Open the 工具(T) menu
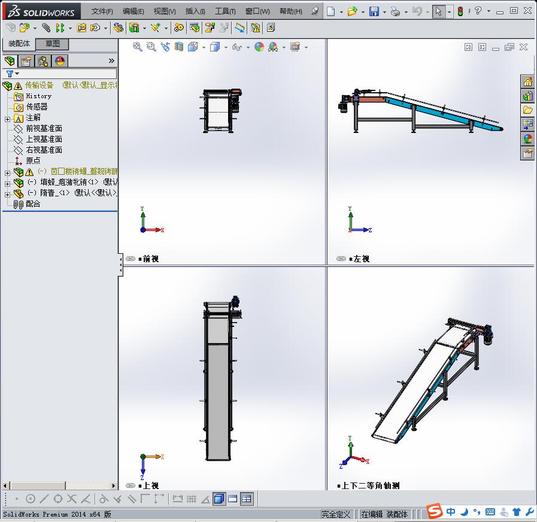Viewport: 537px width, 522px height. pyautogui.click(x=225, y=11)
